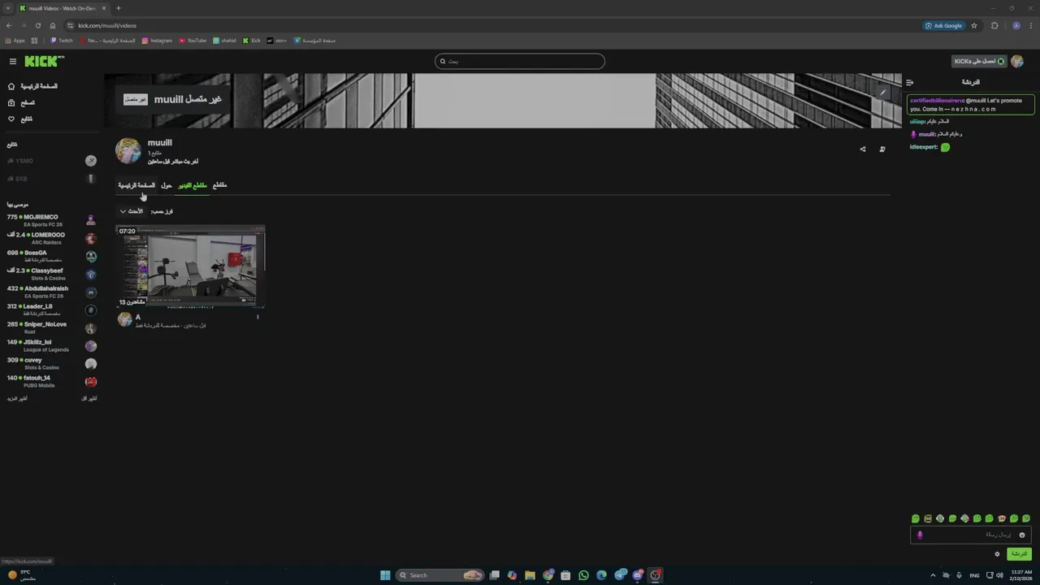Focus the Kick search box
The height and width of the screenshot is (585, 1040).
coord(520,61)
